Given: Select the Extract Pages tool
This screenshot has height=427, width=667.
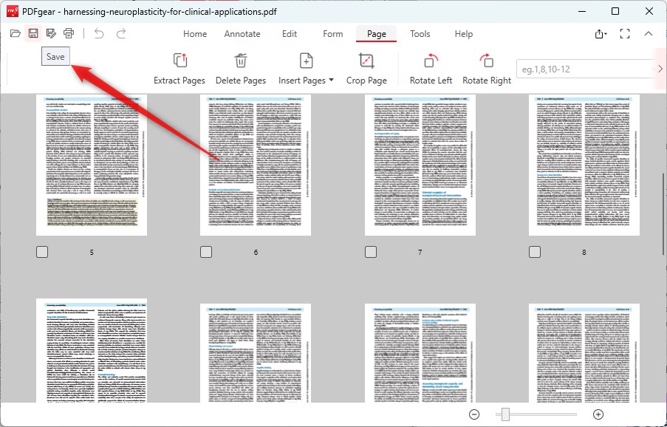Looking at the screenshot, I should (x=179, y=68).
